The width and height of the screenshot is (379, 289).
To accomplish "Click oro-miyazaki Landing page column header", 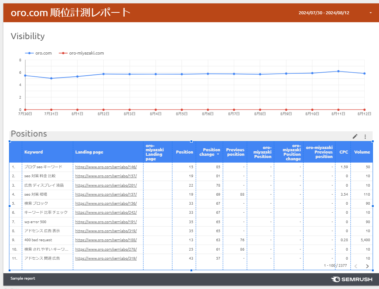I will [x=155, y=152].
